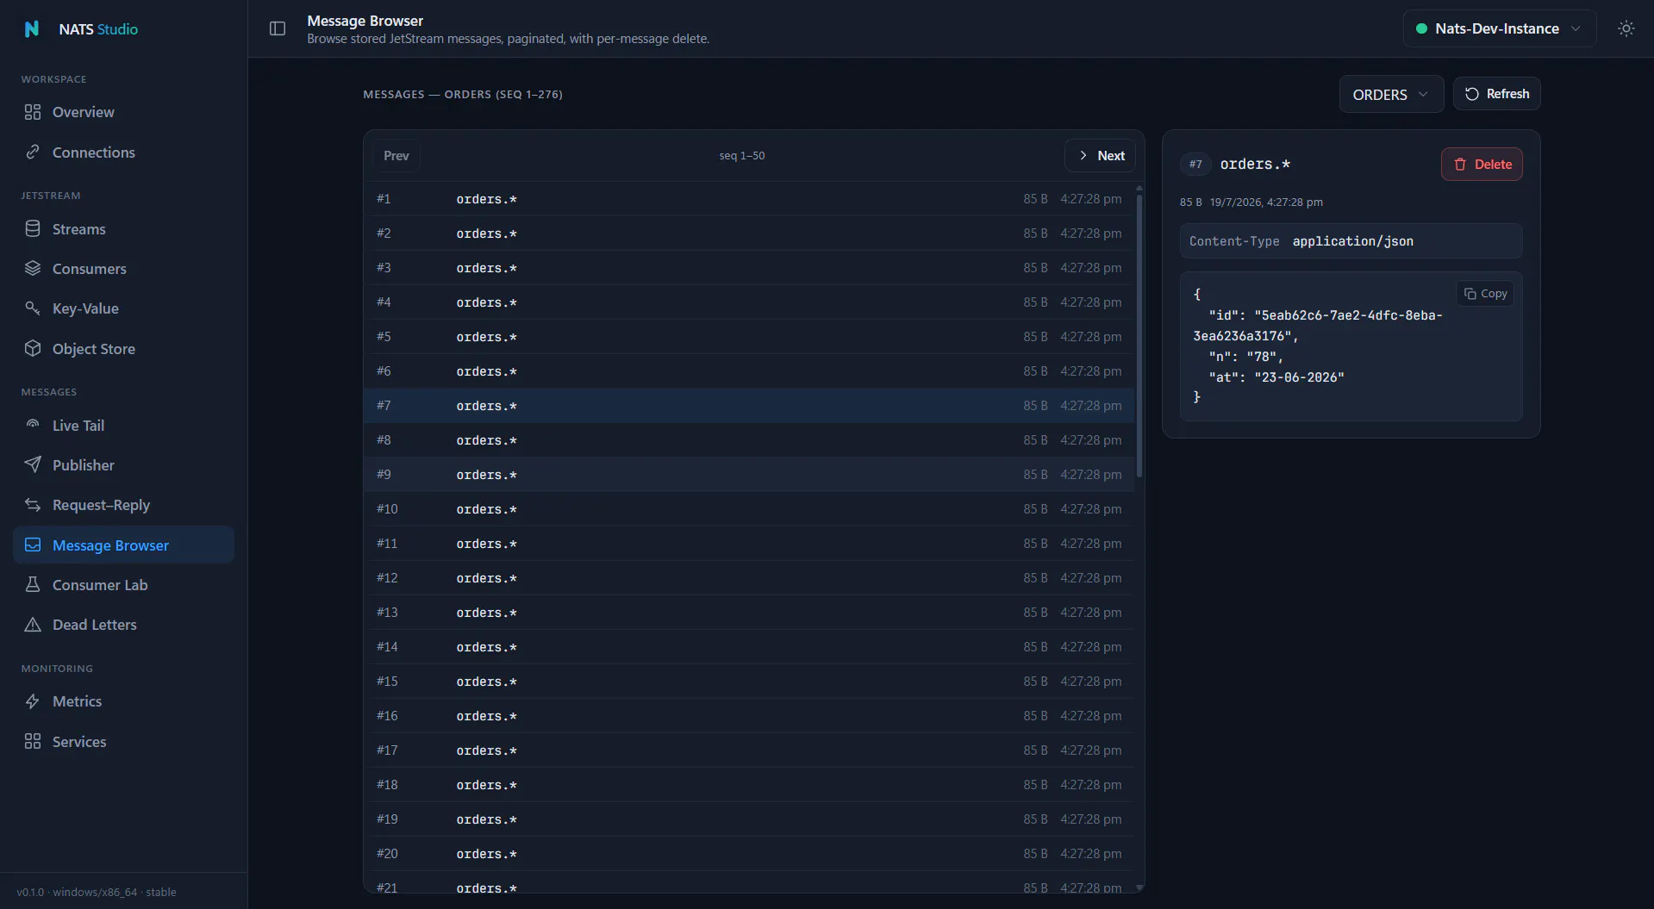The height and width of the screenshot is (909, 1654).
Task: Click the Refresh button
Action: click(1496, 94)
